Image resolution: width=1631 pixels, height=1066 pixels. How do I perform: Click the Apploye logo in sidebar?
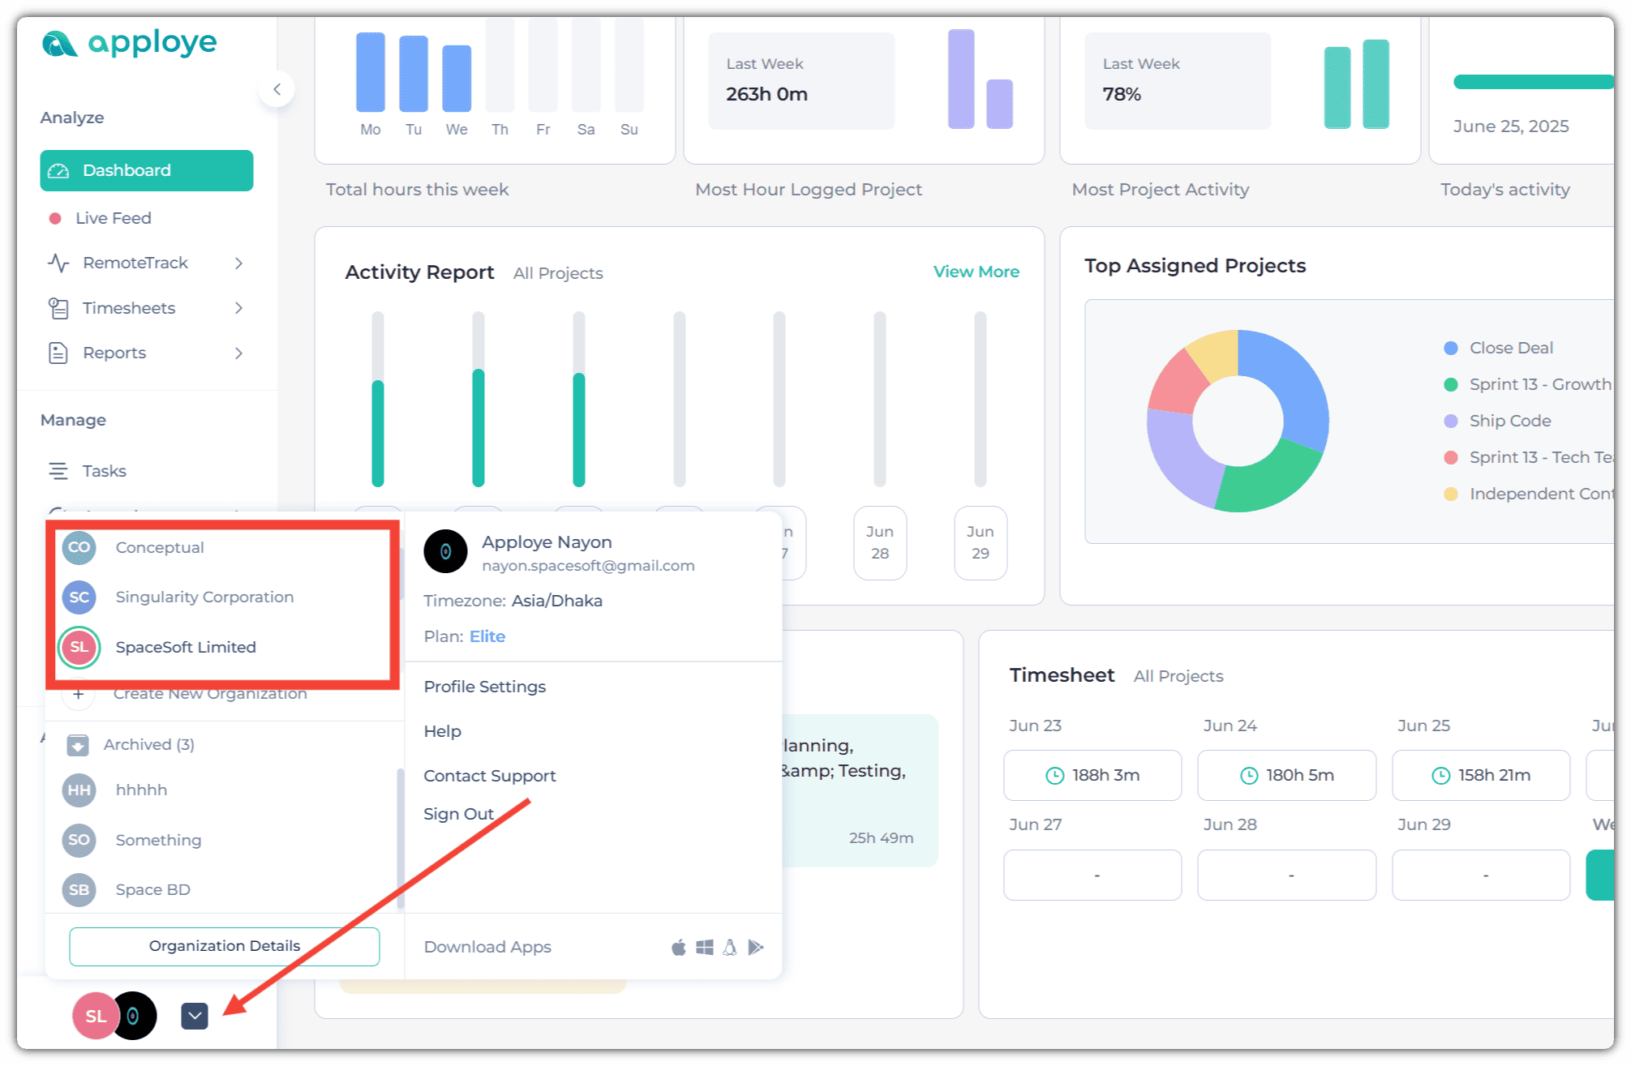click(x=130, y=42)
